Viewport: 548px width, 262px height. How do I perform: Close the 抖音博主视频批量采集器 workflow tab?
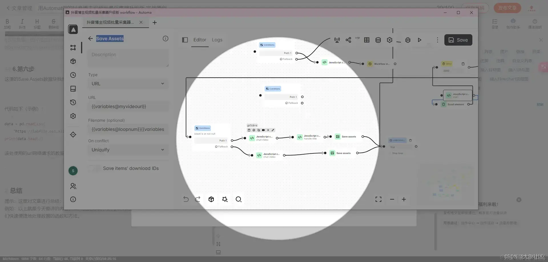pos(141,22)
